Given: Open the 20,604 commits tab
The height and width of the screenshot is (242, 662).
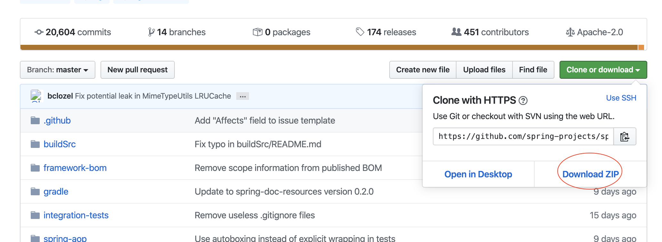Looking at the screenshot, I should pos(73,32).
